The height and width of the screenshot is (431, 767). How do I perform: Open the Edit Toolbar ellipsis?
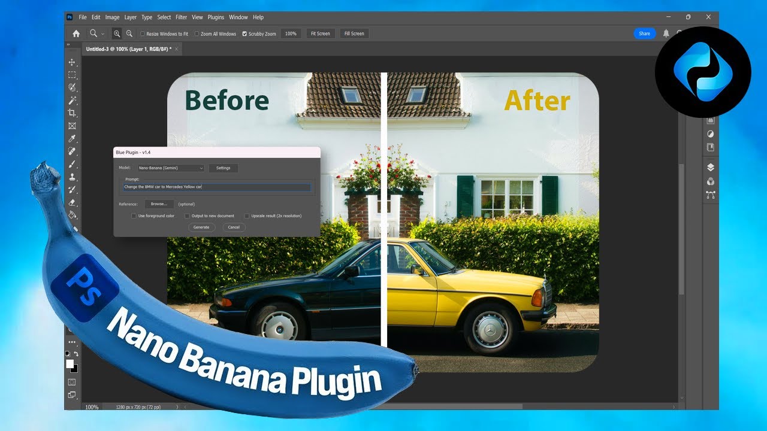tap(72, 342)
